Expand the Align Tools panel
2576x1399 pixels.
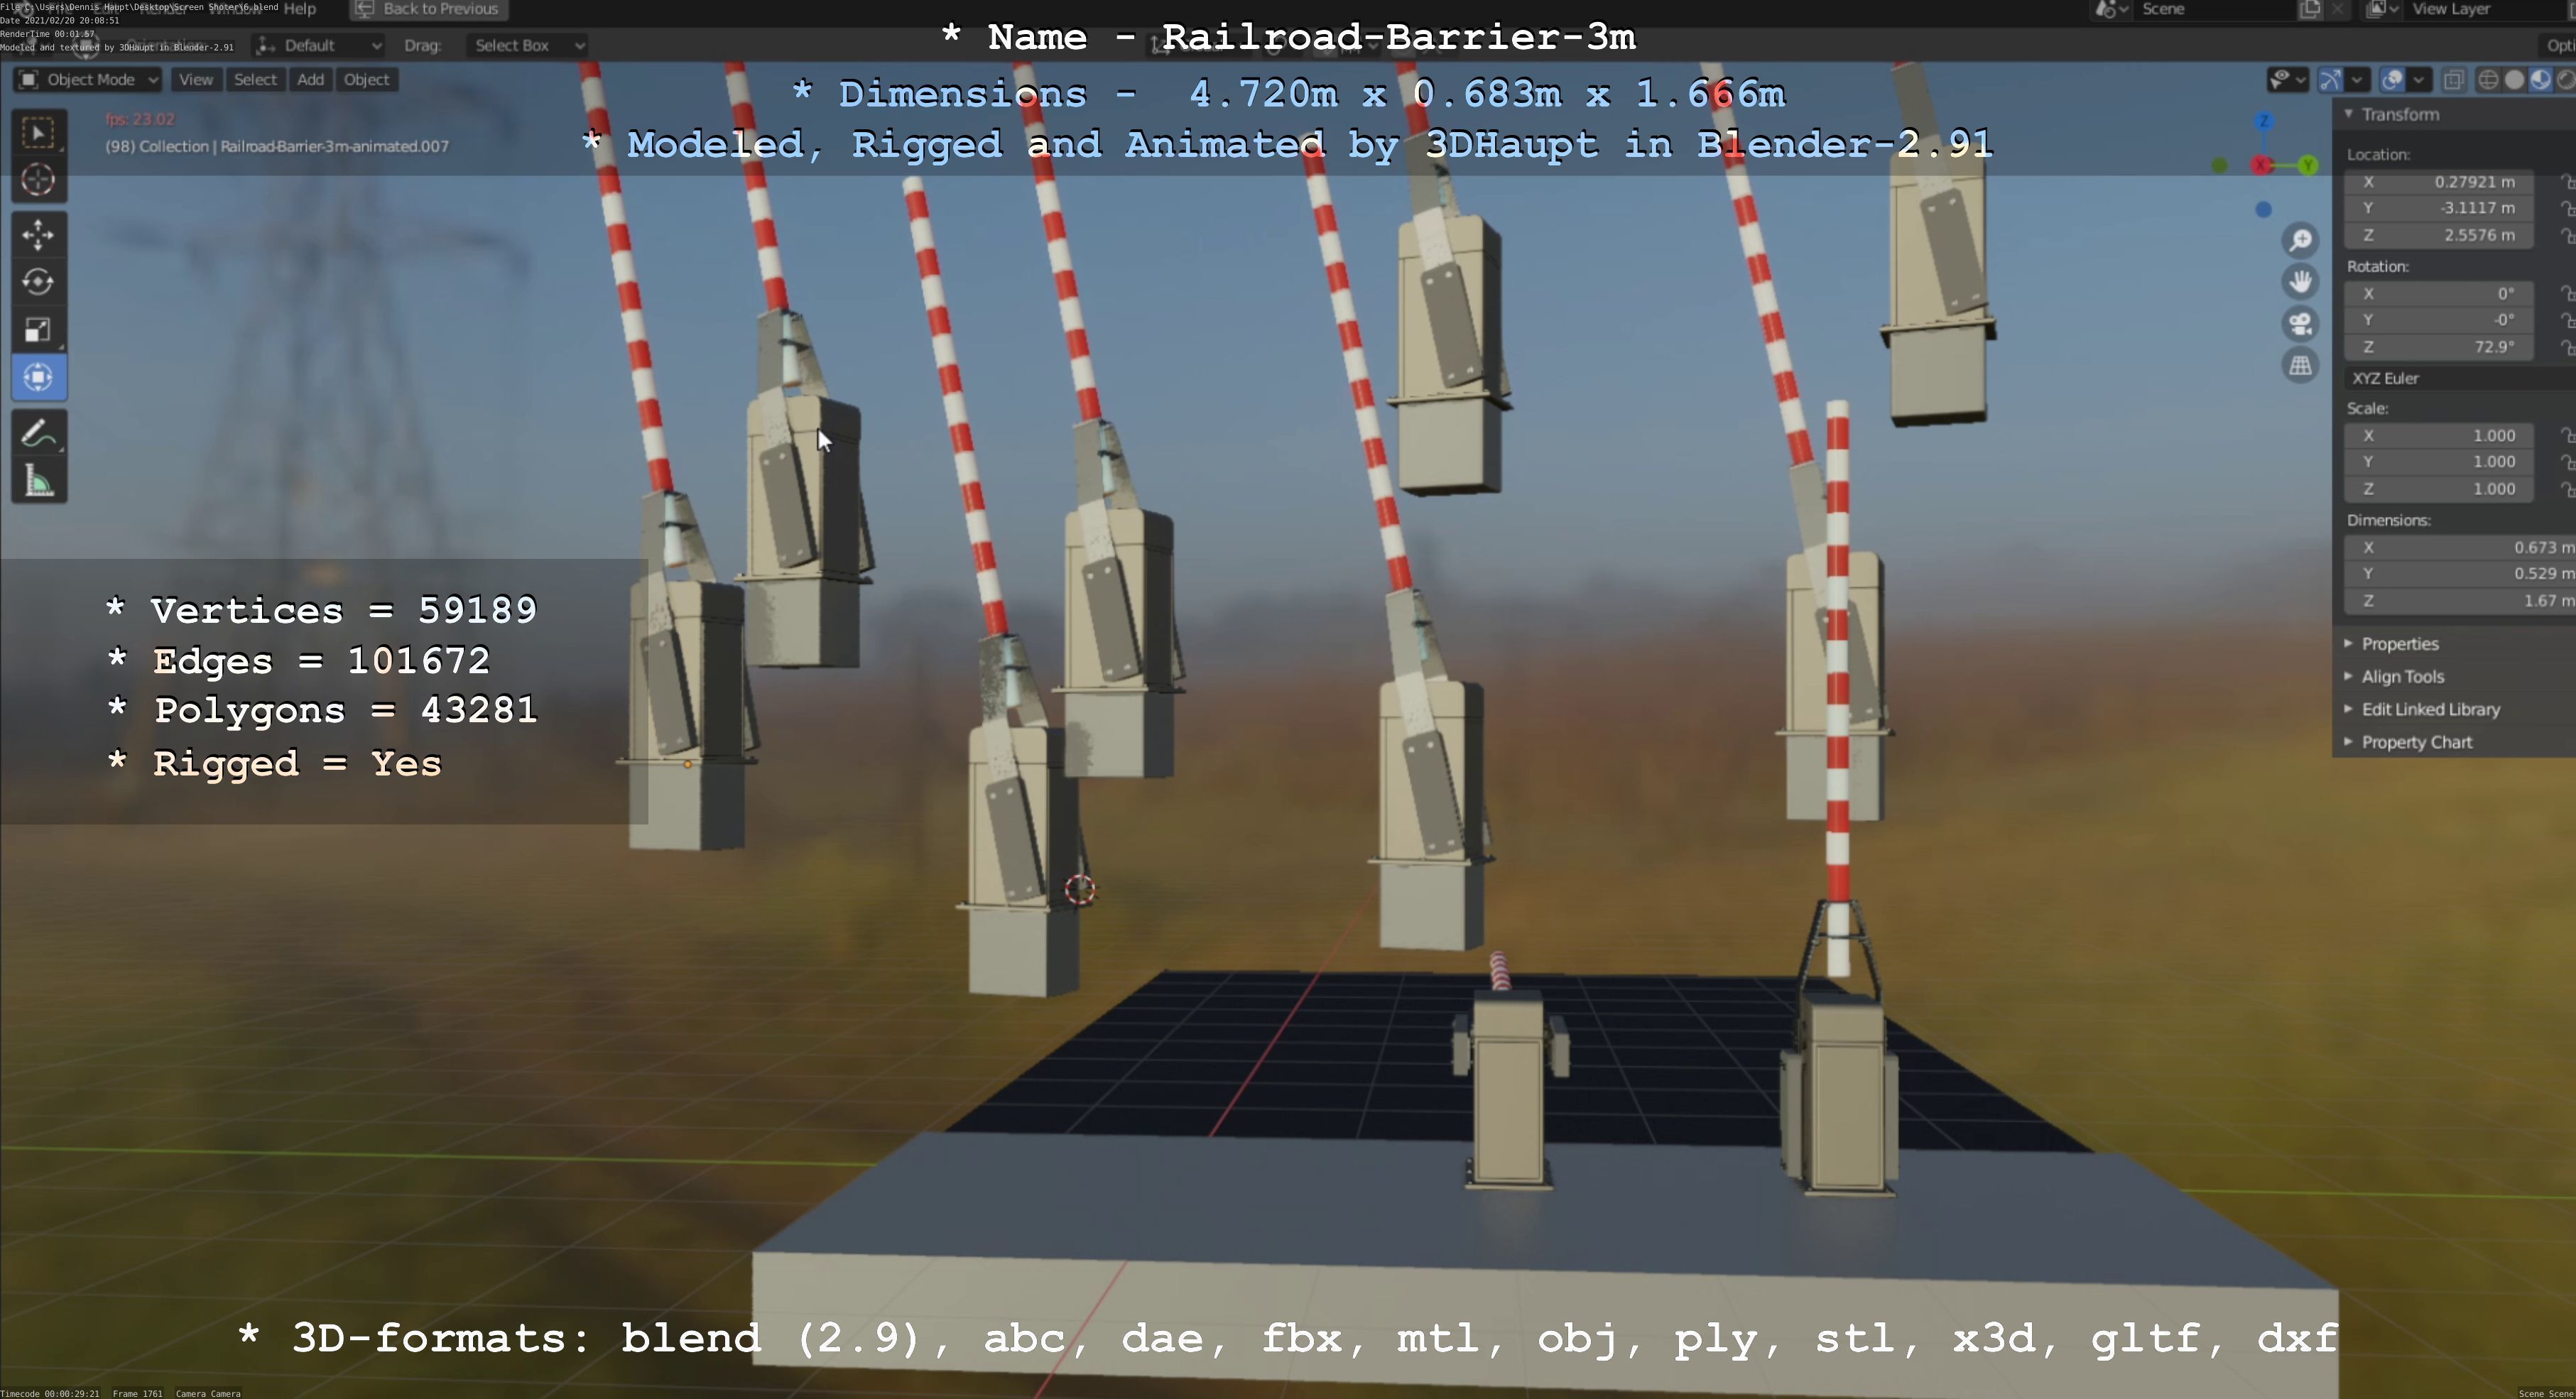click(x=2402, y=677)
